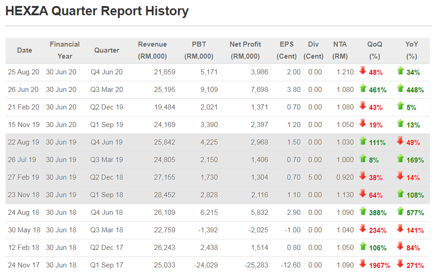Click the green up arrow beside 448% YoY
435x279 pixels.
tap(400, 88)
